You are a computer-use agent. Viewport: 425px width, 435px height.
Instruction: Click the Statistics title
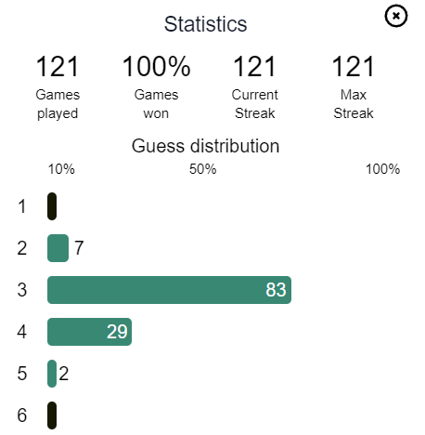(x=205, y=24)
